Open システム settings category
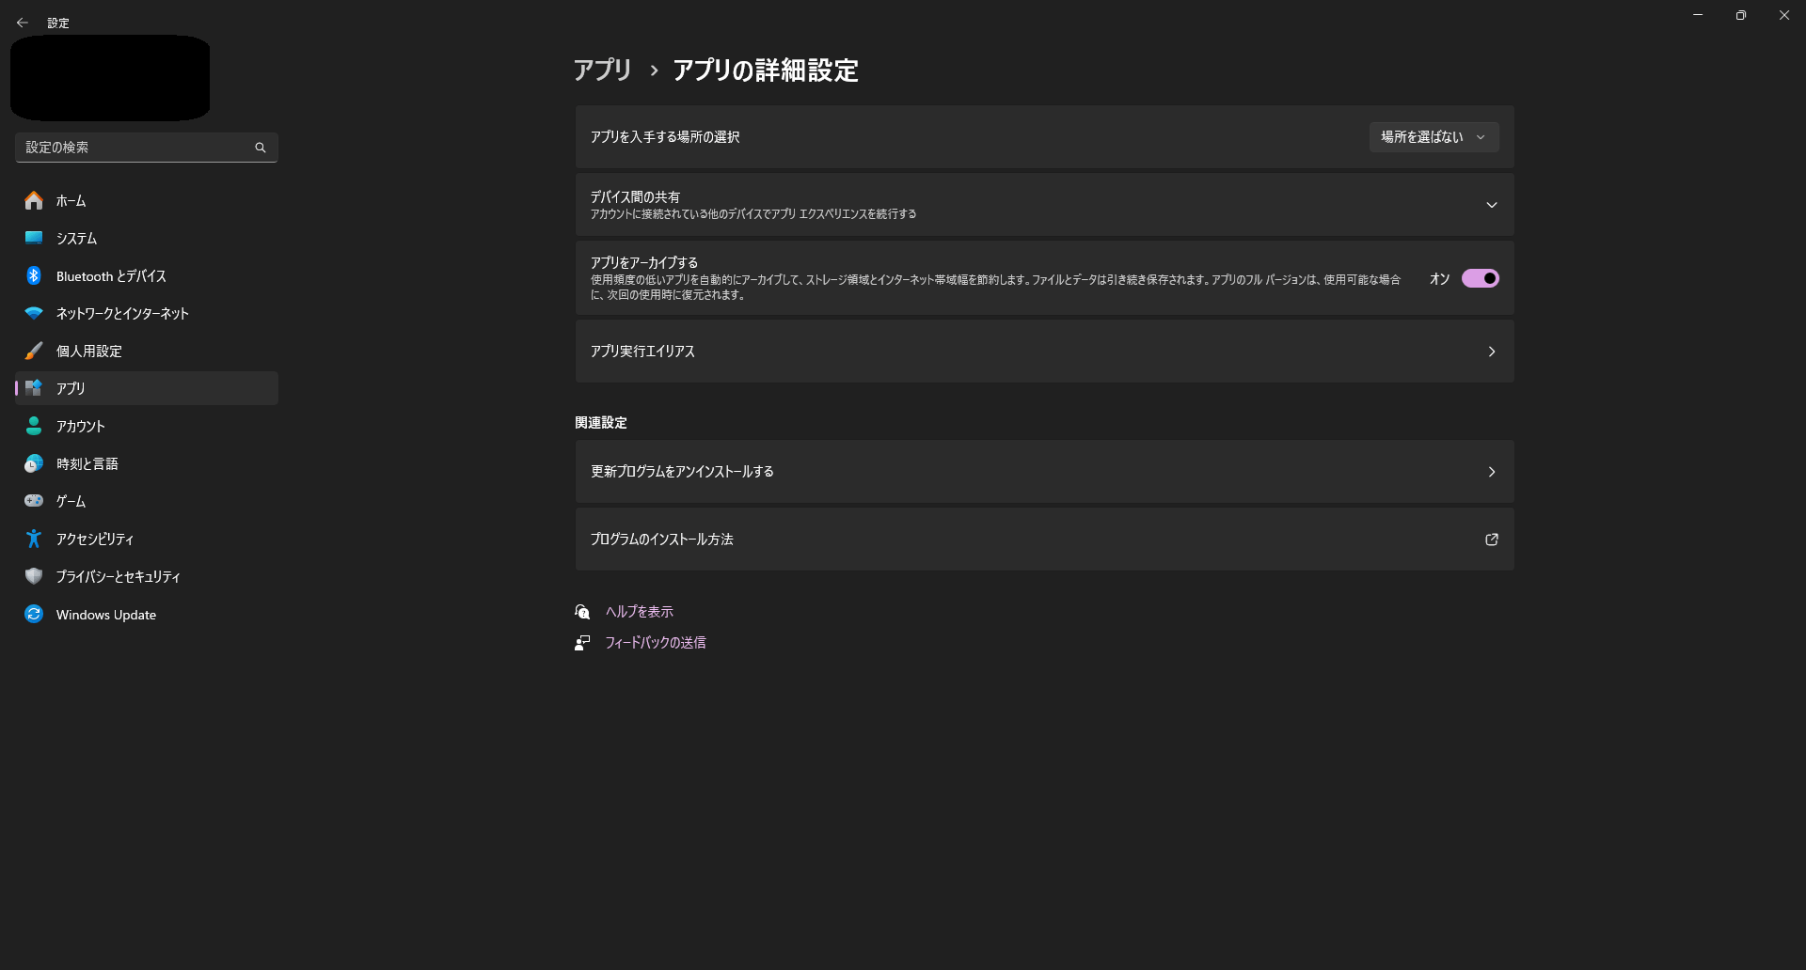The height and width of the screenshot is (970, 1806). [147, 238]
